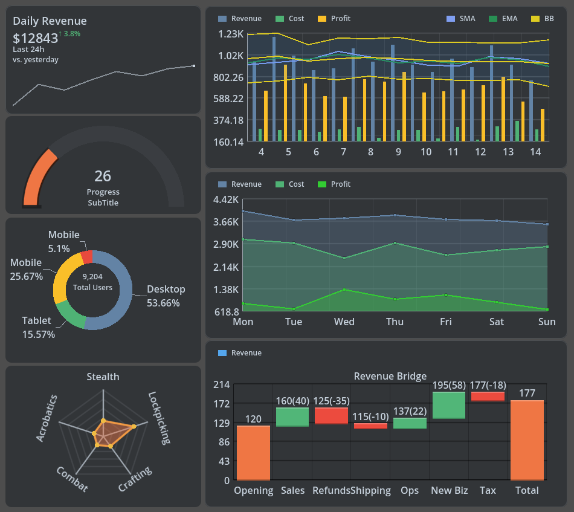Click the orange progress gauge arc
This screenshot has height=512, width=574.
tap(36, 180)
